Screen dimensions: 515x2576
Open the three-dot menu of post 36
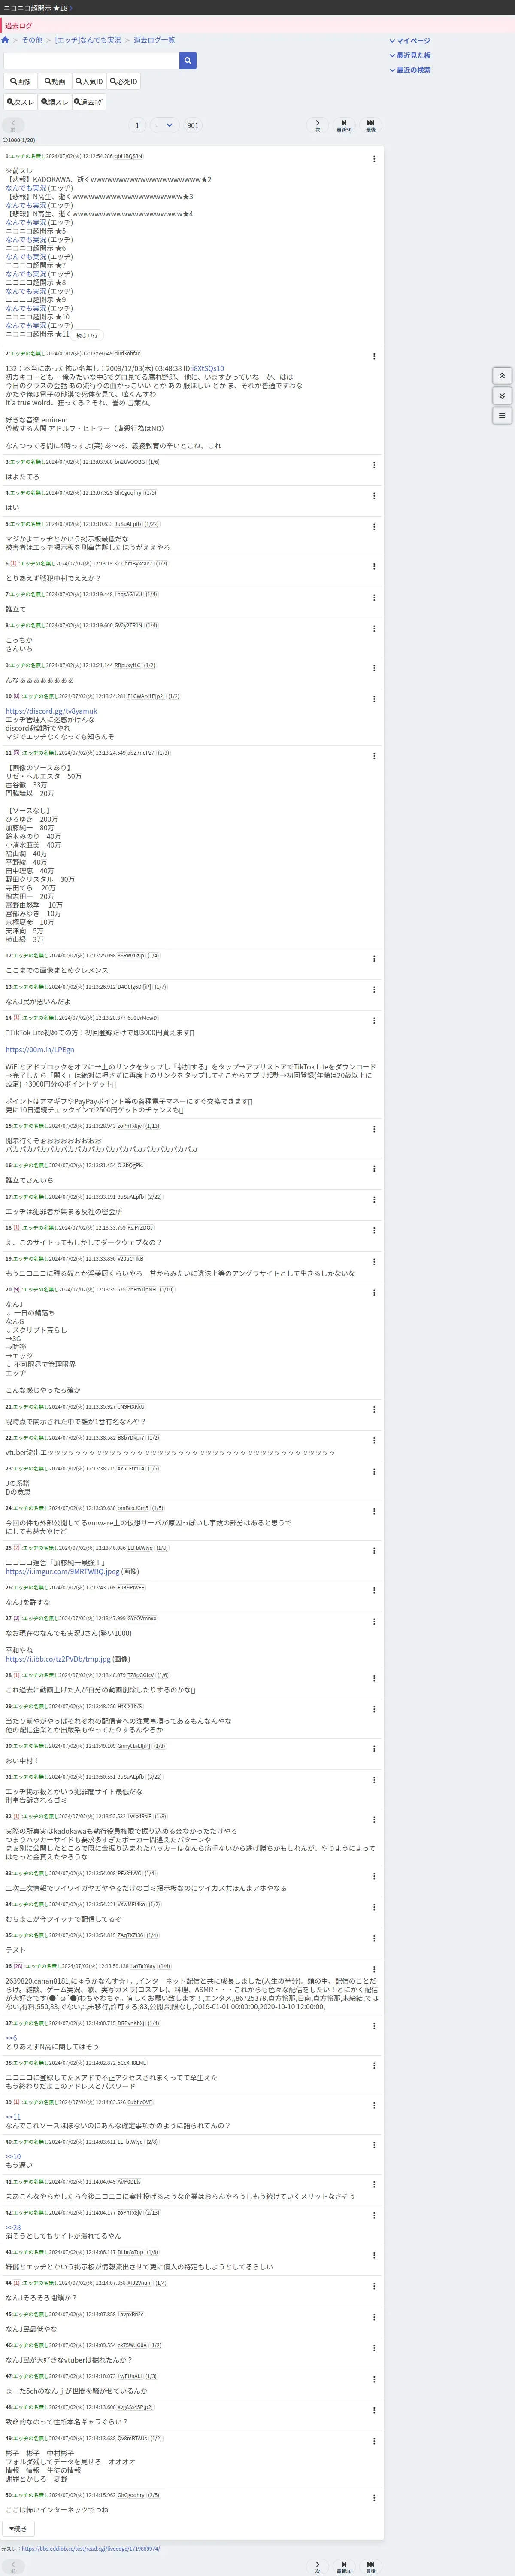[374, 1970]
